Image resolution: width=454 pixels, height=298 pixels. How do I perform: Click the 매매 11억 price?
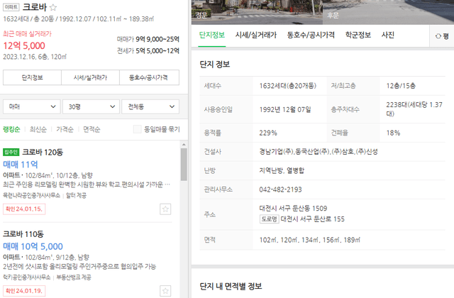click(21, 165)
